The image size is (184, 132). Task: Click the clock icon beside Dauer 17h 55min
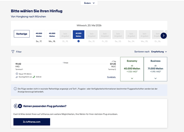17,74
